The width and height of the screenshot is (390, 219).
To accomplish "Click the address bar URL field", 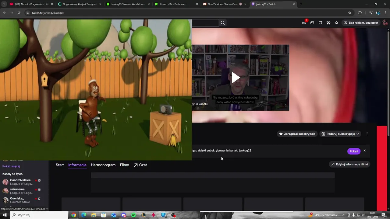I will (189, 13).
